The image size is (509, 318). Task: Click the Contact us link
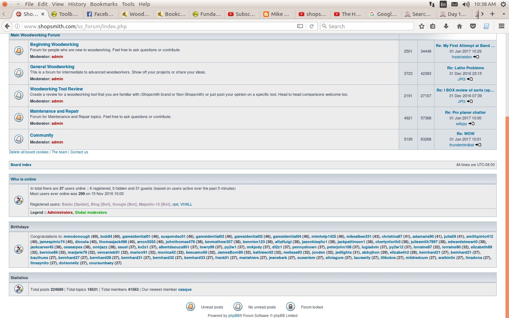(79, 152)
